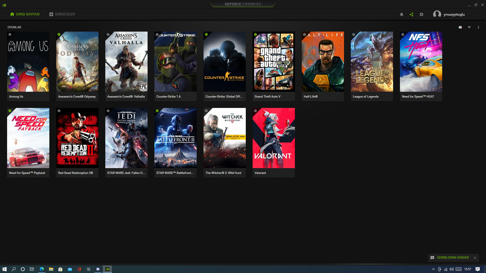The height and width of the screenshot is (273, 486).
Task: Open Microsoft Edge from the taskbar
Action: coord(41,269)
